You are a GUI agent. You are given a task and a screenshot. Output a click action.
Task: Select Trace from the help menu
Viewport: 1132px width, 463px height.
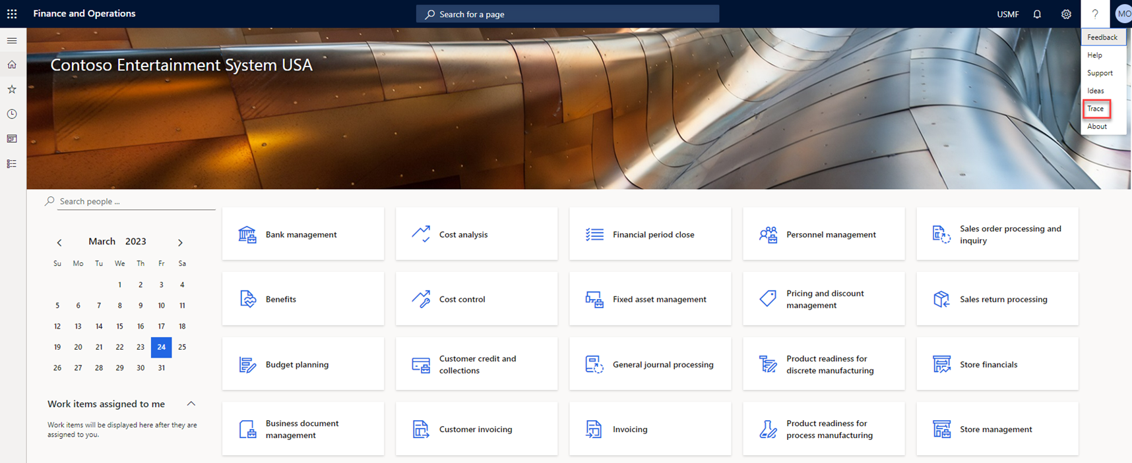click(1096, 109)
